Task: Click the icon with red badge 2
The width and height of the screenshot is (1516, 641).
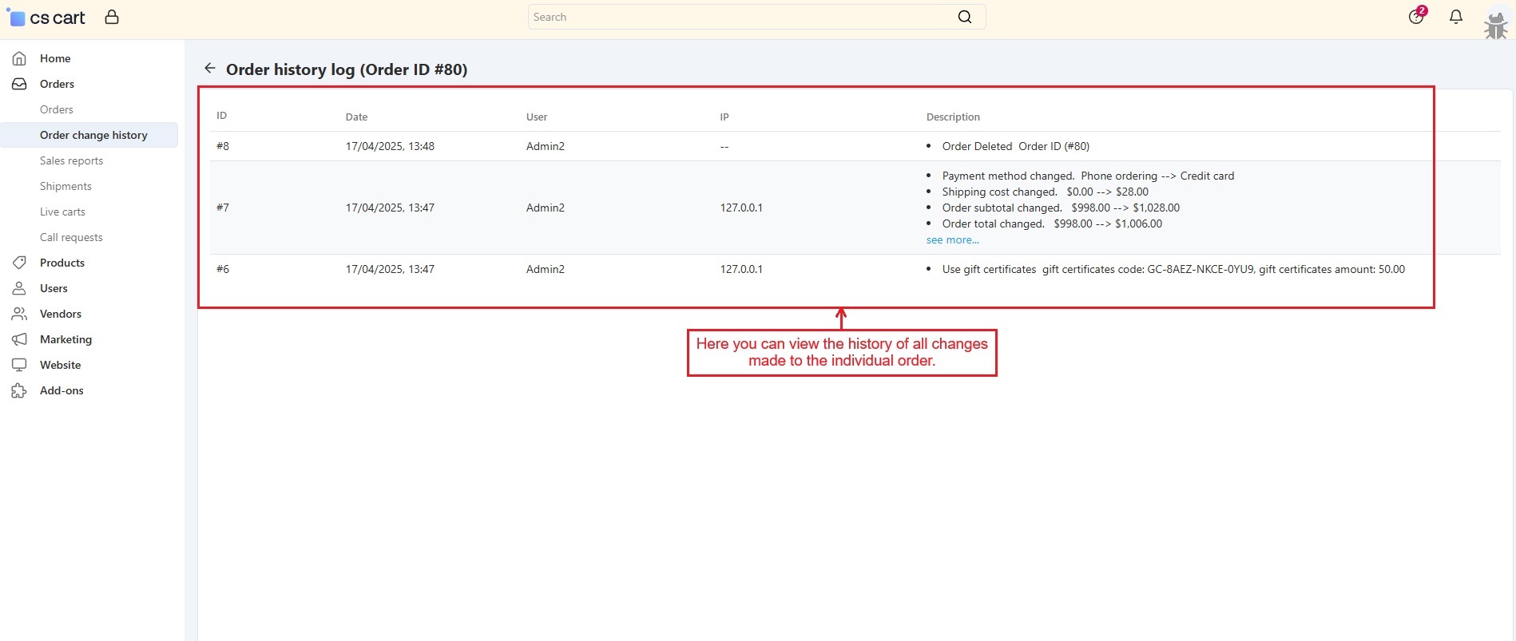Action: click(x=1416, y=17)
